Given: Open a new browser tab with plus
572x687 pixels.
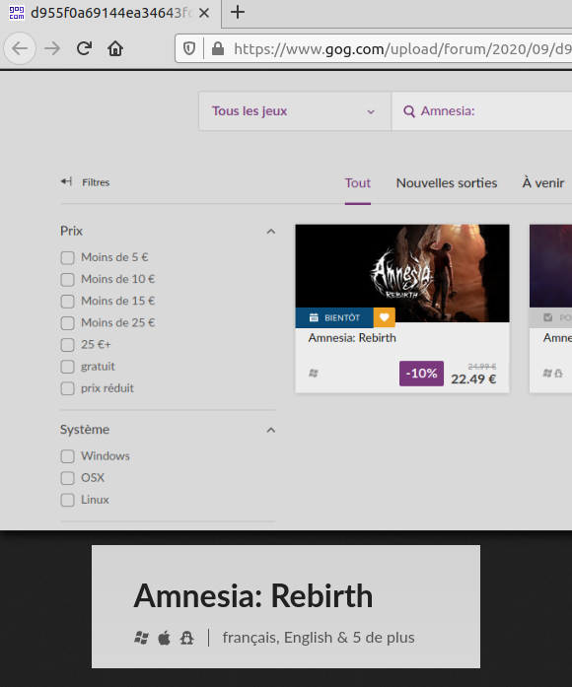Looking at the screenshot, I should click(237, 12).
